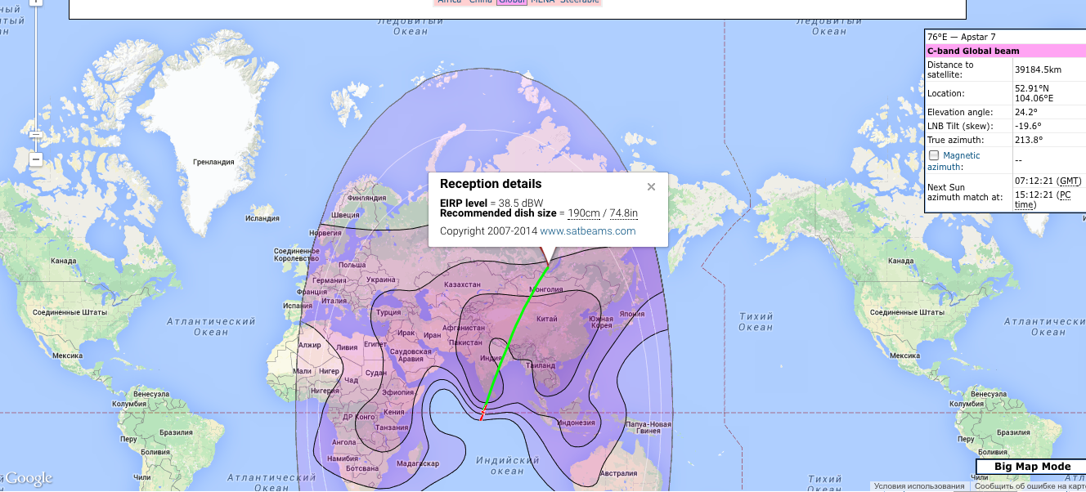Click the -19.6° LNB tilt value

(1028, 126)
